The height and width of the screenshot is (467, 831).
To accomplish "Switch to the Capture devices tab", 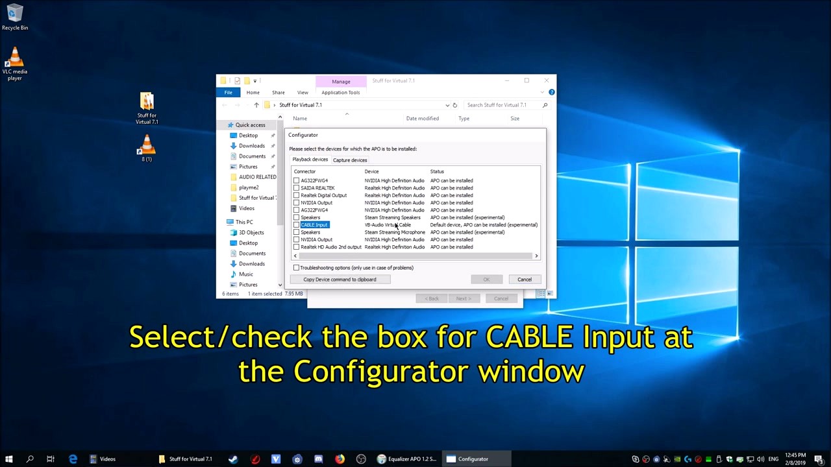I will click(x=349, y=160).
